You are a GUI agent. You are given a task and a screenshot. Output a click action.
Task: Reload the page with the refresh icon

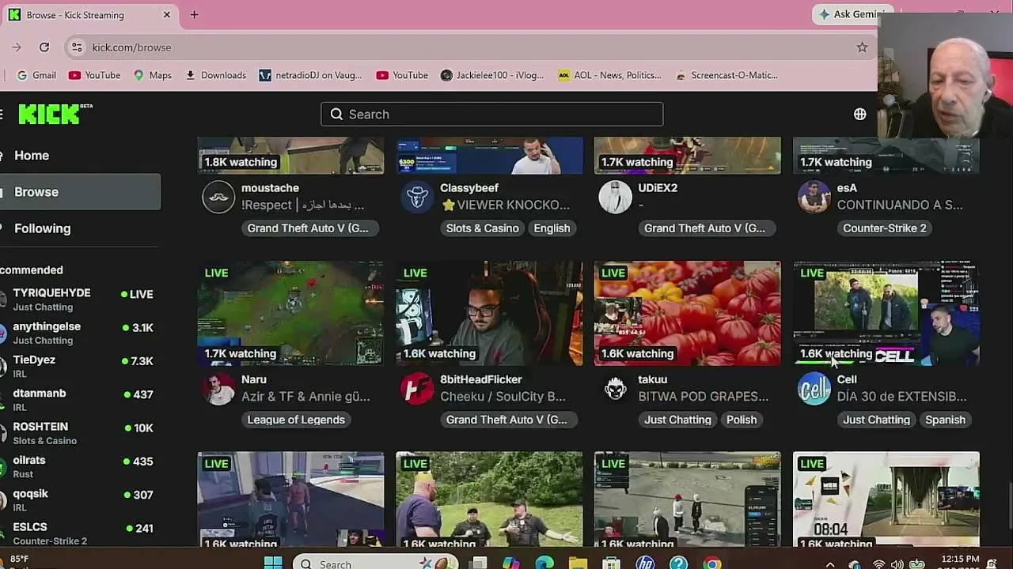[44, 47]
